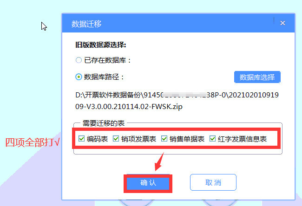The height and width of the screenshot is (206, 302).
Task: Open the 数据库选择 file chooser button
Action: coord(257,77)
